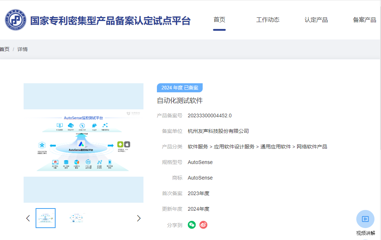Click the 详情 breadcrumb item
The height and width of the screenshot is (240, 381).
click(x=23, y=49)
